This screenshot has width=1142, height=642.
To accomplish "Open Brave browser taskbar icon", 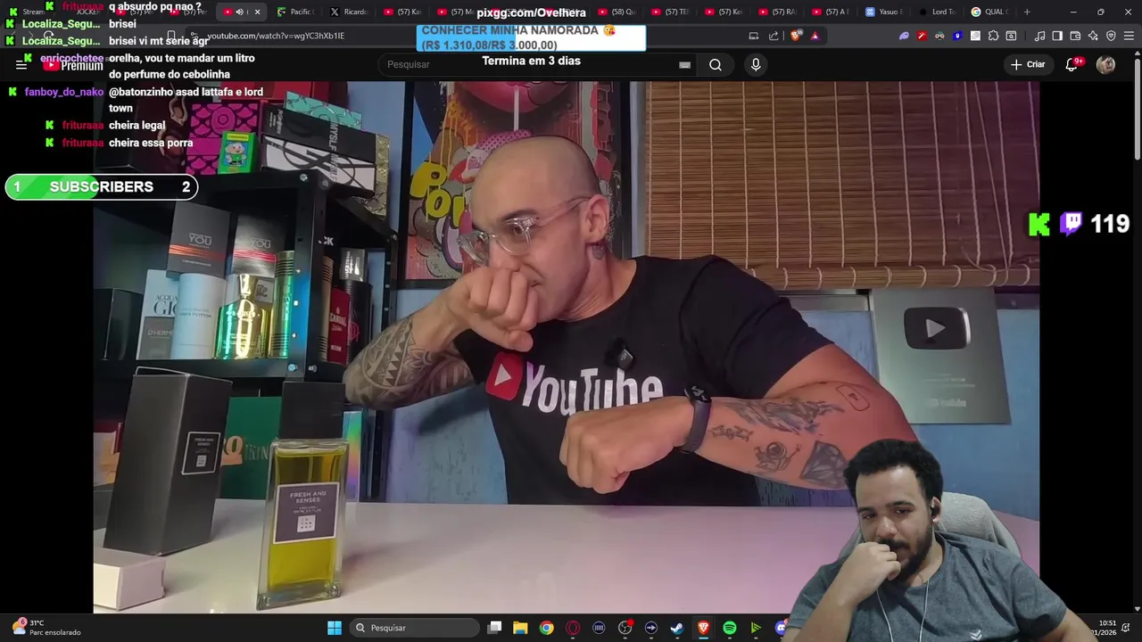I will [x=703, y=628].
